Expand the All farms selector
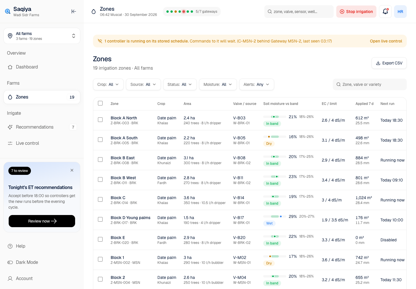This screenshot has height=289, width=416. pos(42,36)
